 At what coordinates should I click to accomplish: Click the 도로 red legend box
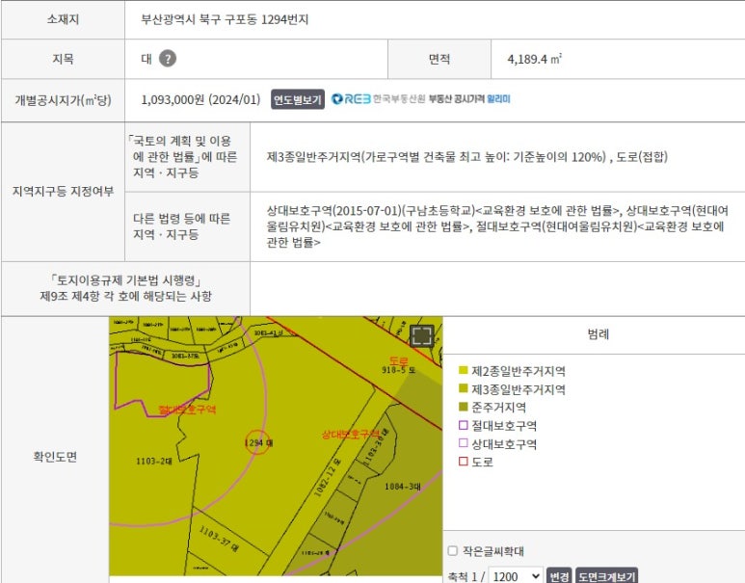point(464,461)
